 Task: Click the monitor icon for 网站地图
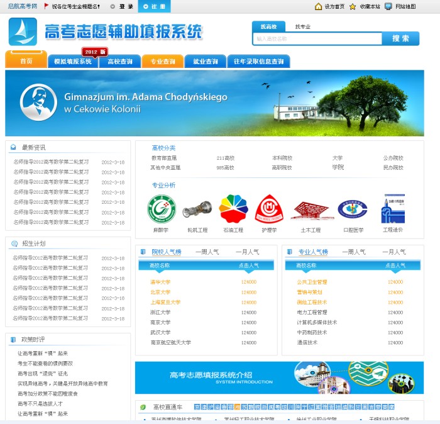pyautogui.click(x=388, y=6)
